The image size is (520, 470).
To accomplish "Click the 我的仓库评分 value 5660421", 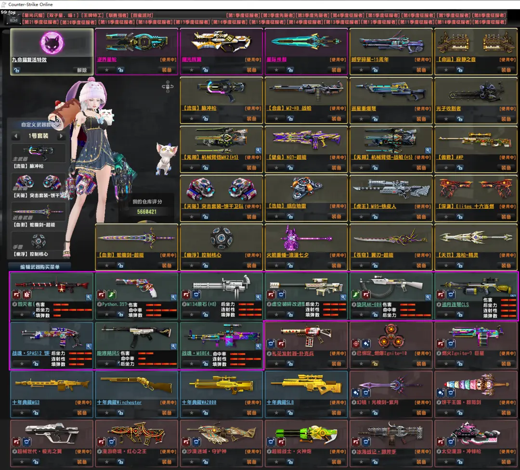I will 146,212.
